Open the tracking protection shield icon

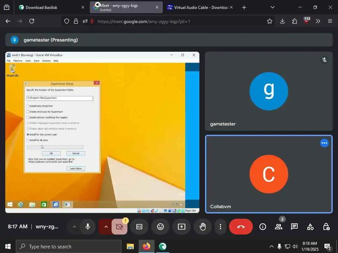[67, 21]
